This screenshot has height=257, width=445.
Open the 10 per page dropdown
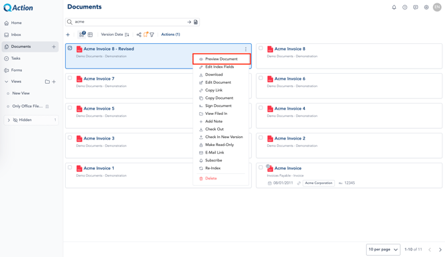pyautogui.click(x=383, y=250)
